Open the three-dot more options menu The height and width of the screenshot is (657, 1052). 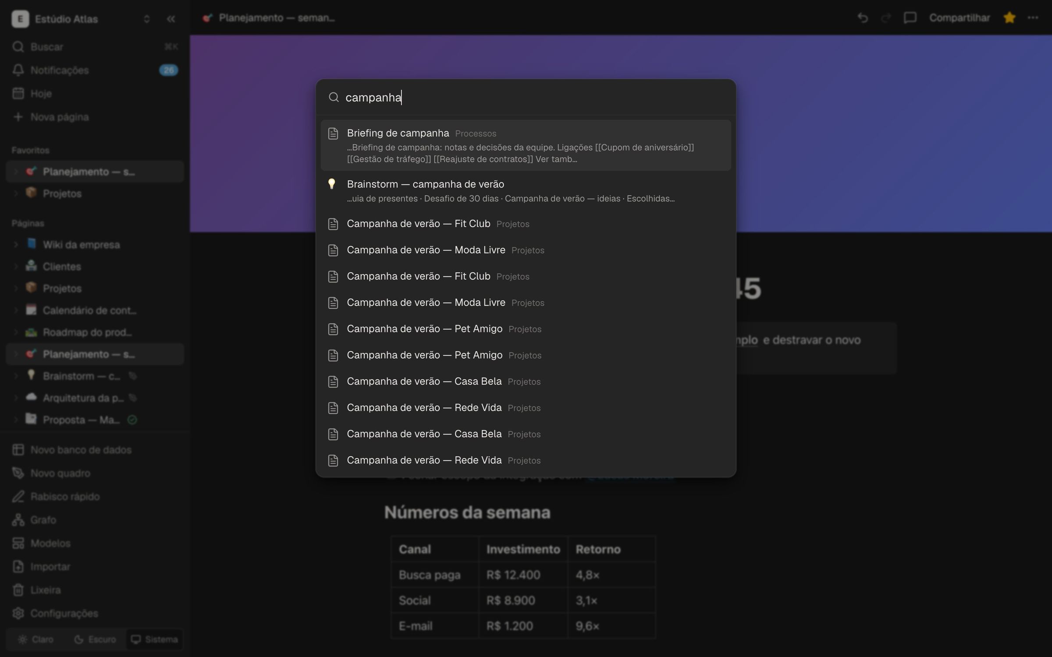tap(1033, 18)
